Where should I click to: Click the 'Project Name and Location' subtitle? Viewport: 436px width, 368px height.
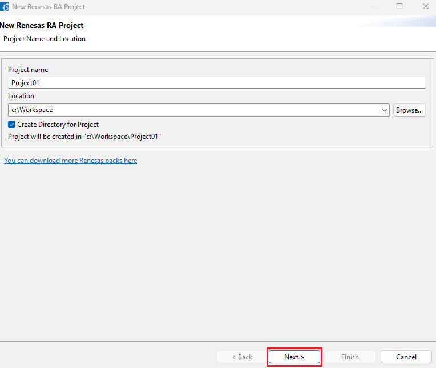(45, 39)
